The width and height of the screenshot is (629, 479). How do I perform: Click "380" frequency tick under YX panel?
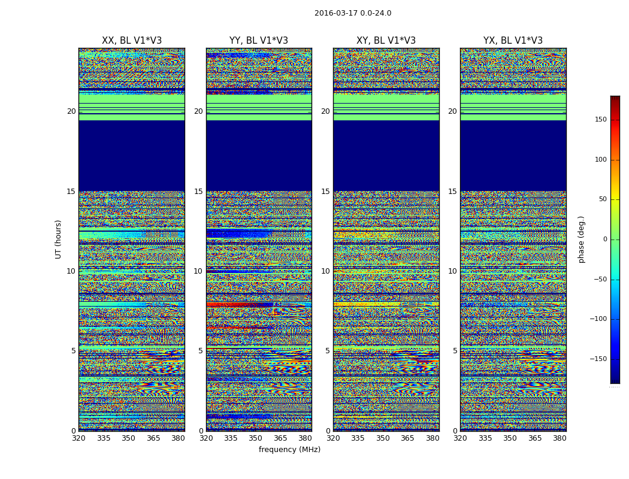click(x=560, y=438)
